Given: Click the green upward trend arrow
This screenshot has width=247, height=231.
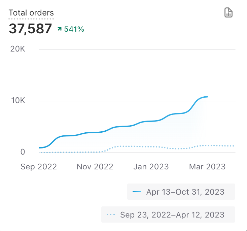Looking at the screenshot, I should coord(60,29).
